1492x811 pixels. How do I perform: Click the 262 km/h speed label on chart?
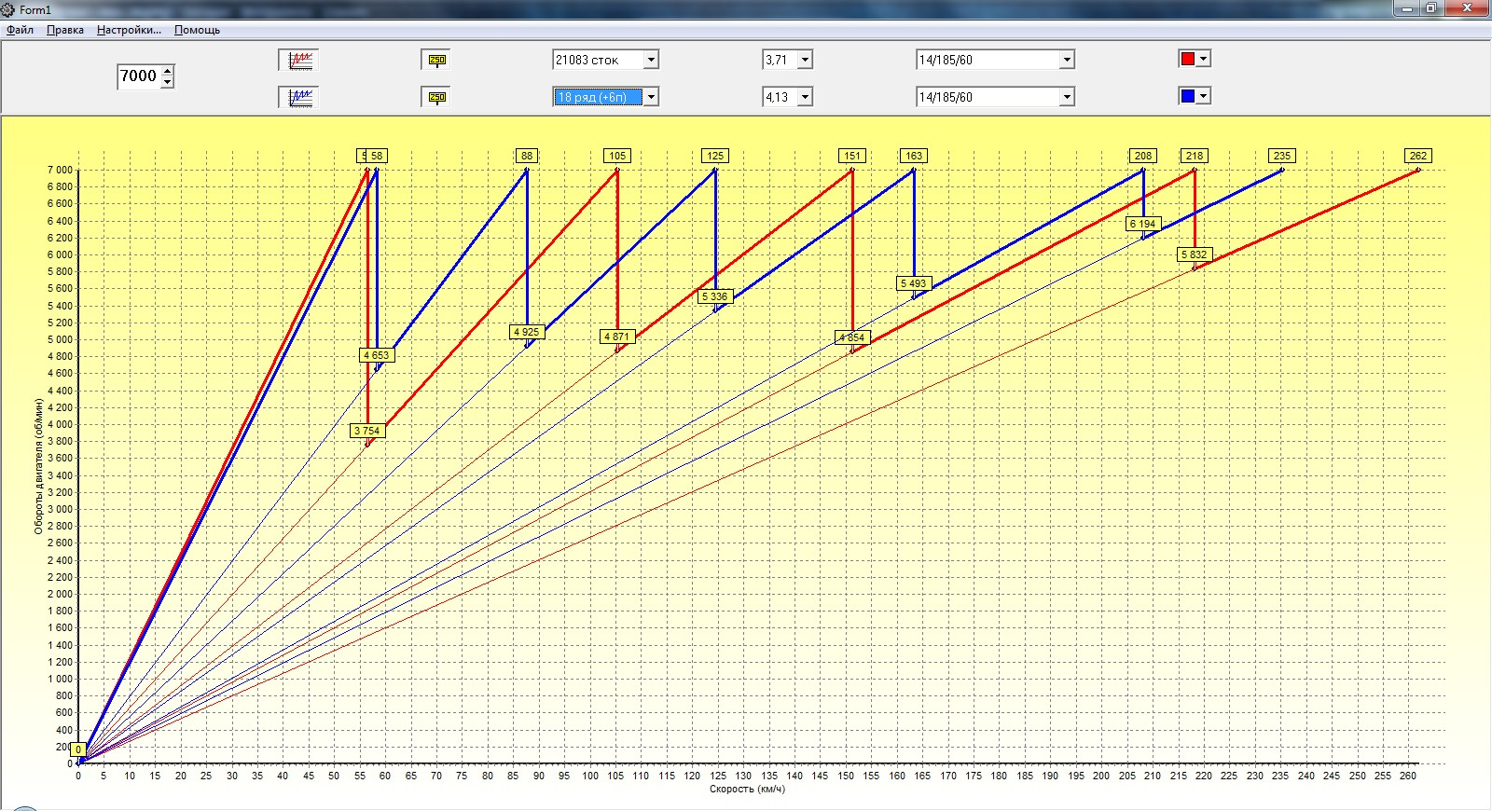click(x=1418, y=156)
